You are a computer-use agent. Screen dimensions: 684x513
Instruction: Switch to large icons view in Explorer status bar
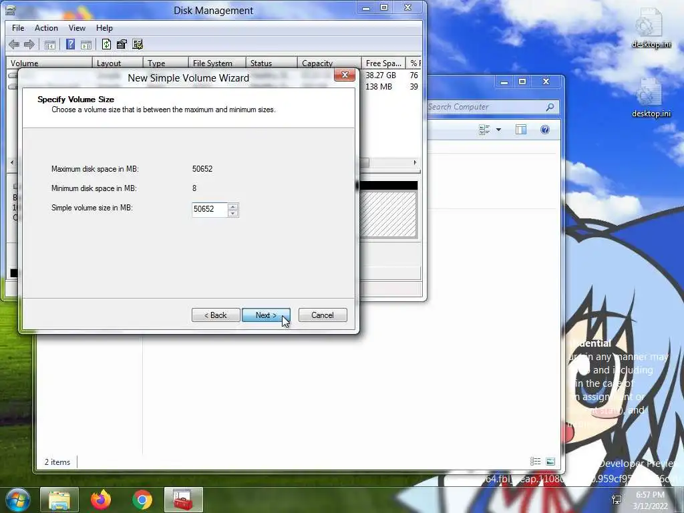pyautogui.click(x=550, y=462)
